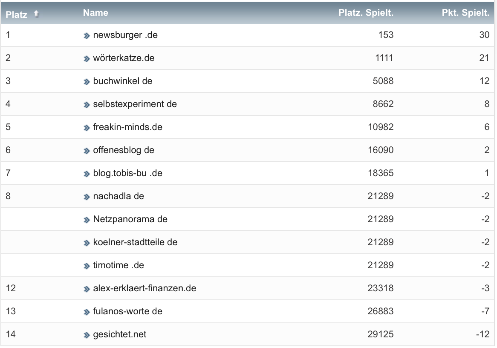Select the -7 points of fulanos-worte
The width and height of the screenshot is (497, 348).
485,311
